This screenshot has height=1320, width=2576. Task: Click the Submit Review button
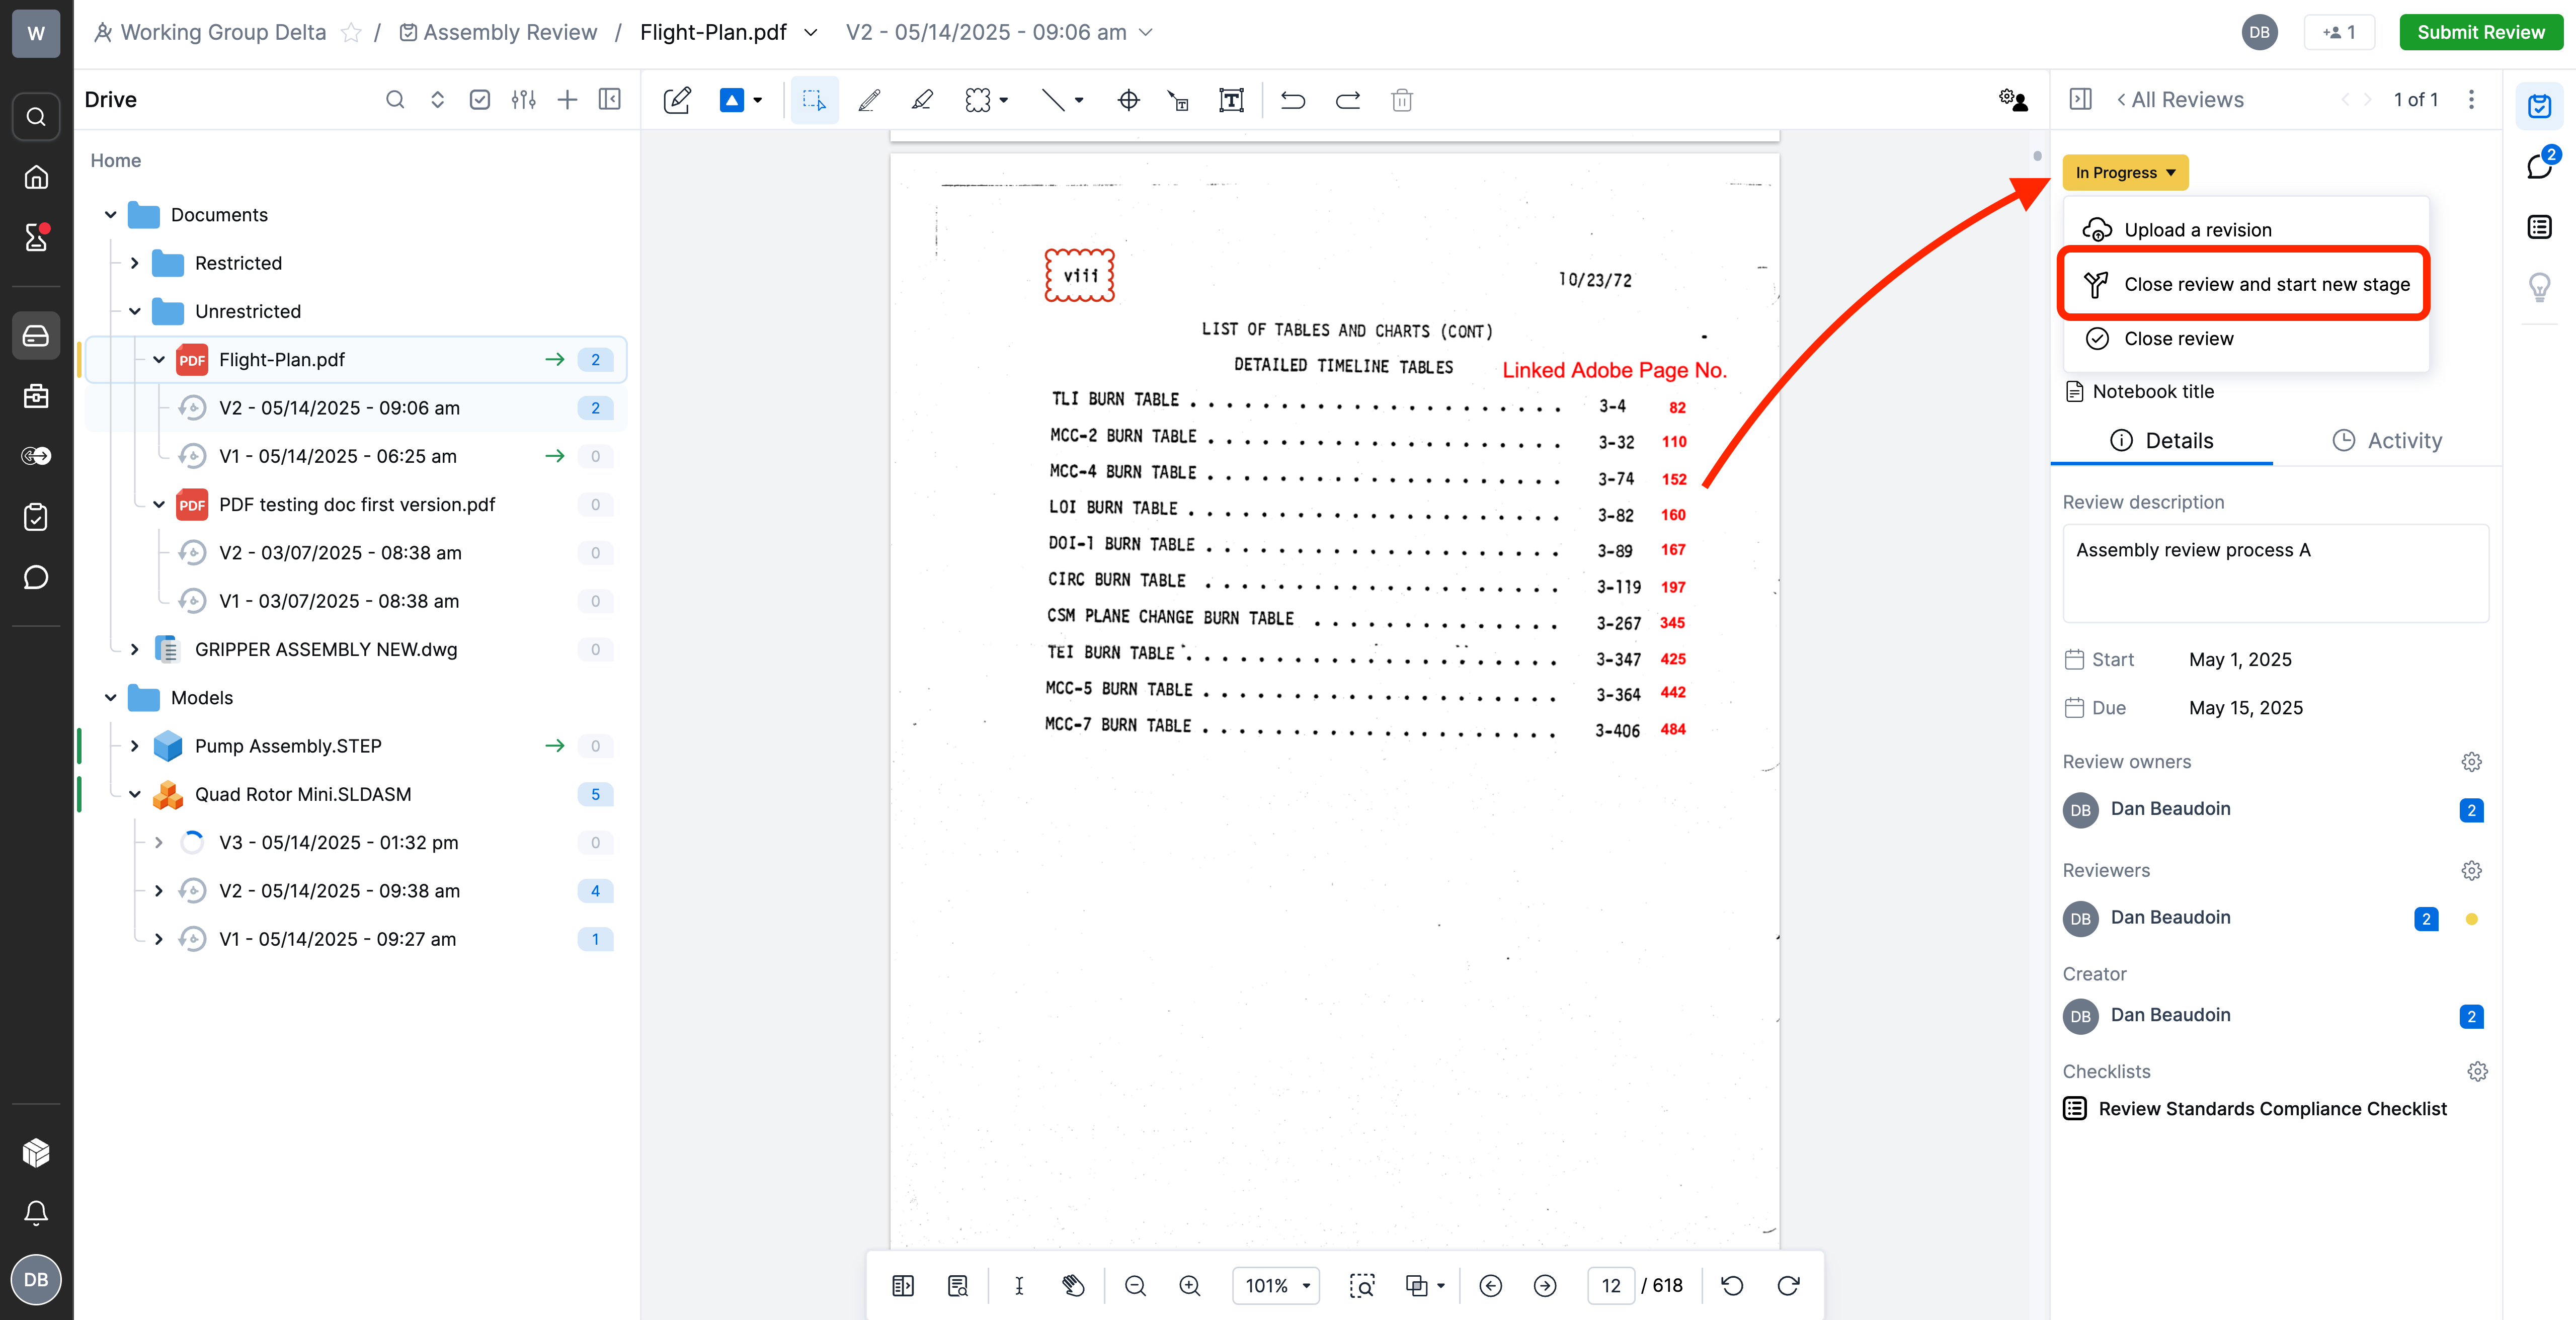point(2480,32)
